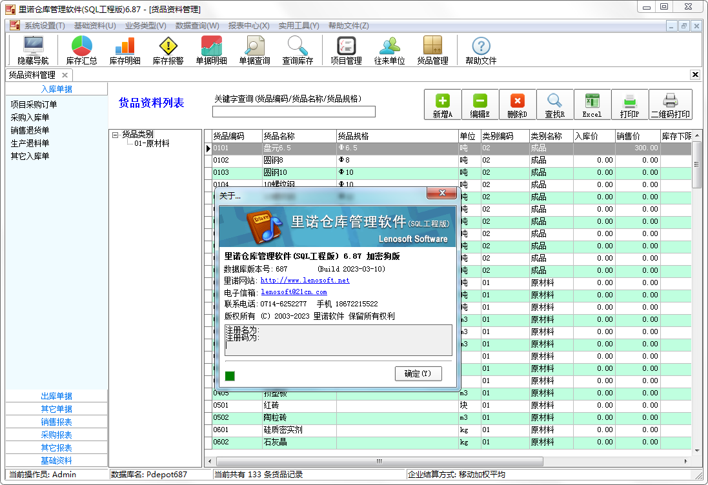This screenshot has height=485, width=708.
Task: Open 帮助文件 question mark tool
Action: [x=481, y=50]
